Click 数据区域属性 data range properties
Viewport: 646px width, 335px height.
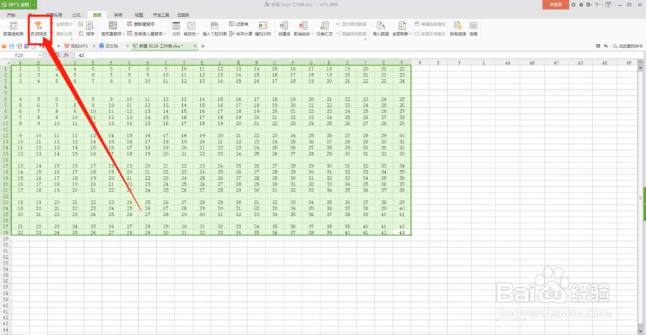[430, 34]
